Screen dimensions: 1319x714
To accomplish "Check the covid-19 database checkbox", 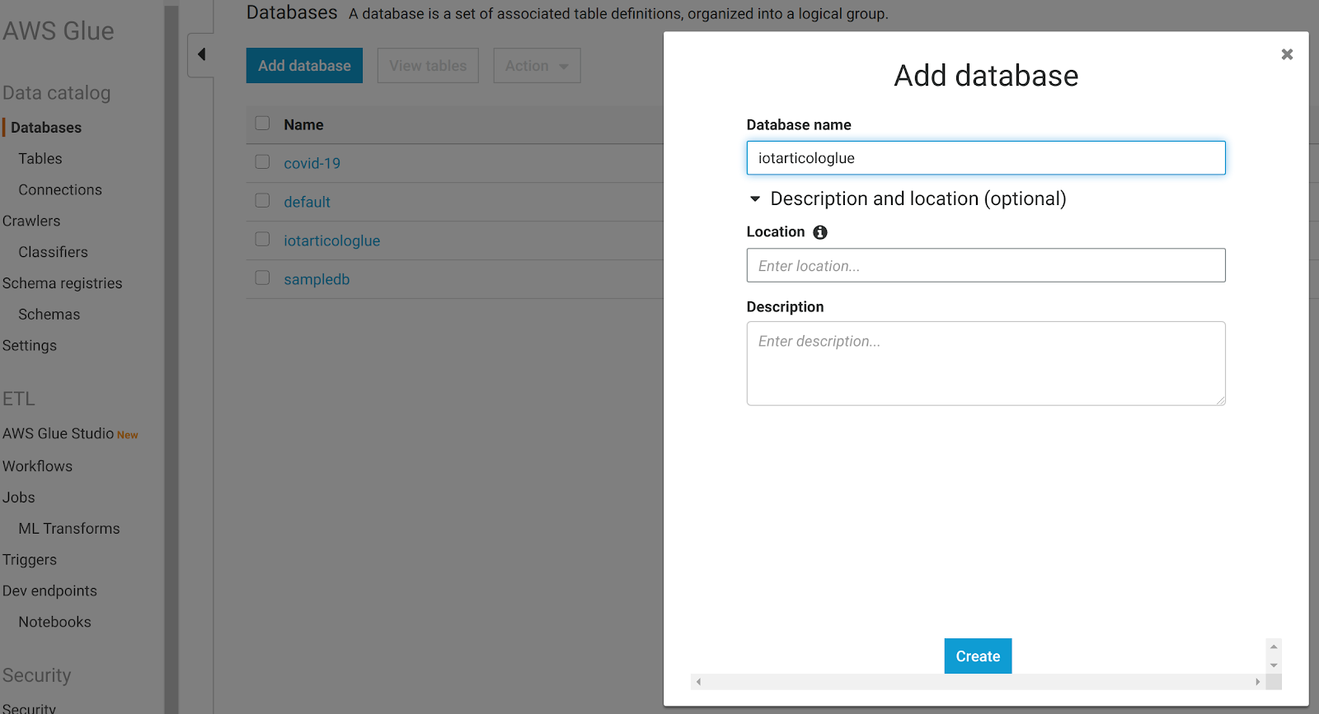I will [x=262, y=162].
